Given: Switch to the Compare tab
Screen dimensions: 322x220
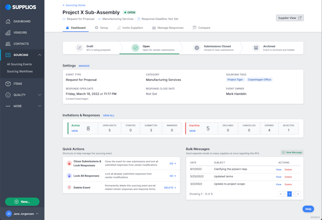Looking at the screenshot, I should pos(201,28).
